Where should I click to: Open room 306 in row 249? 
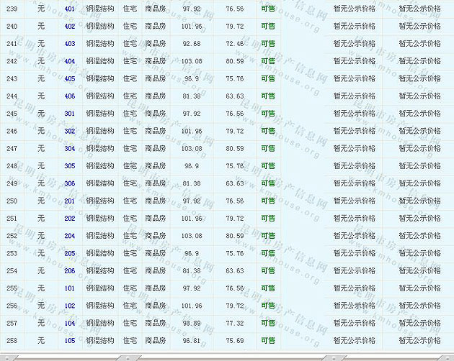(x=69, y=183)
